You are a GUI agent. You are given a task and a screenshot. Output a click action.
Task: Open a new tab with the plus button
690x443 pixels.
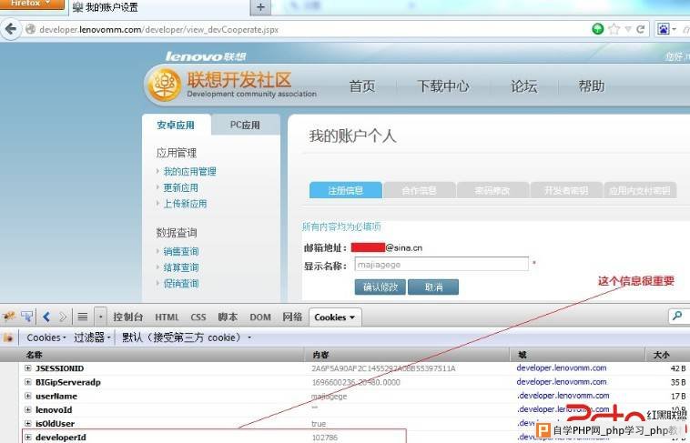(260, 7)
